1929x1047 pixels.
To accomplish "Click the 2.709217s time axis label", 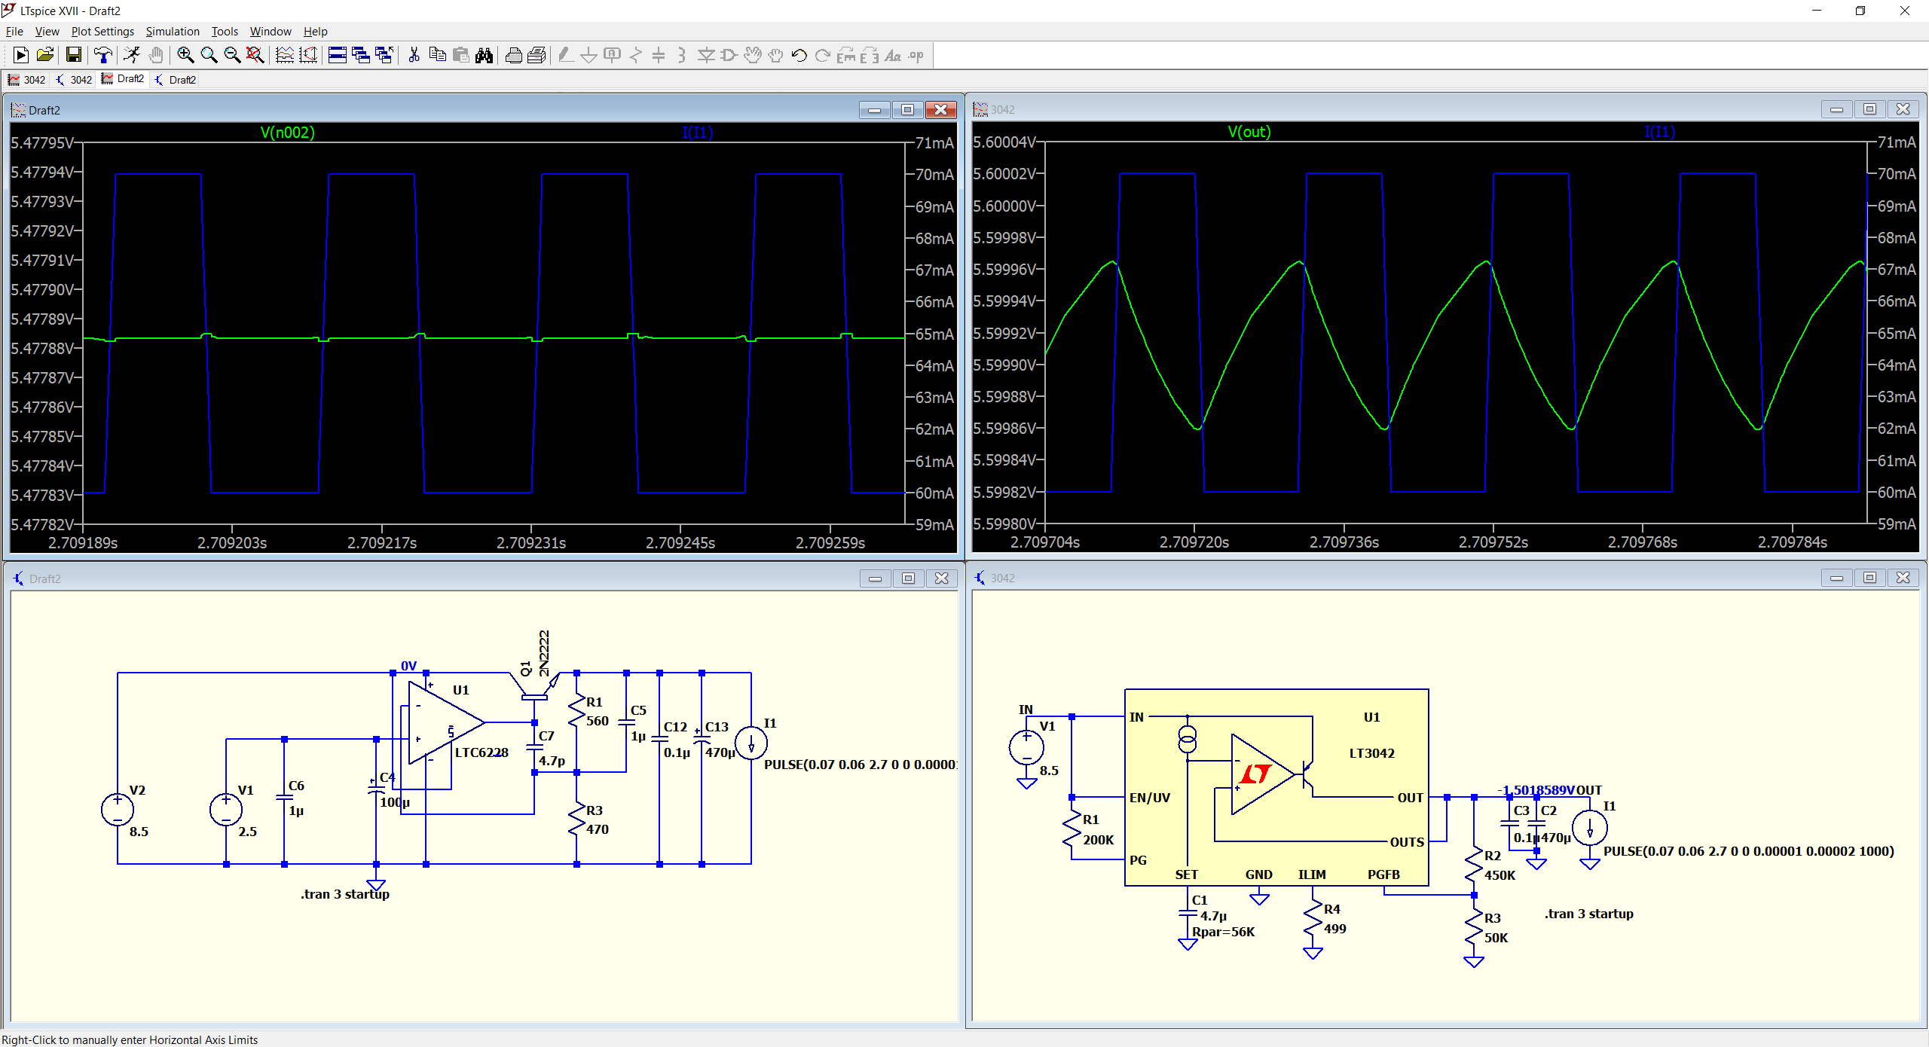I will (381, 542).
